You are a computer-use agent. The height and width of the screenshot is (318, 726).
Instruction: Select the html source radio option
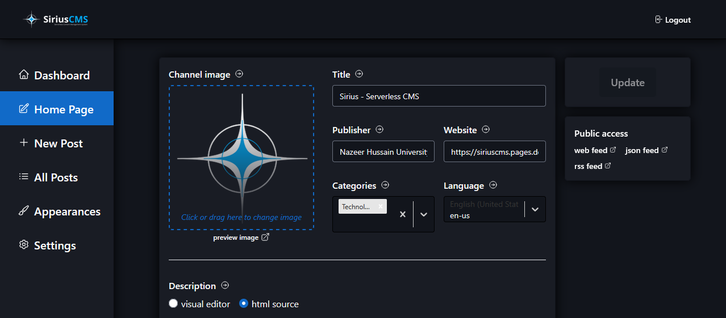pos(244,304)
